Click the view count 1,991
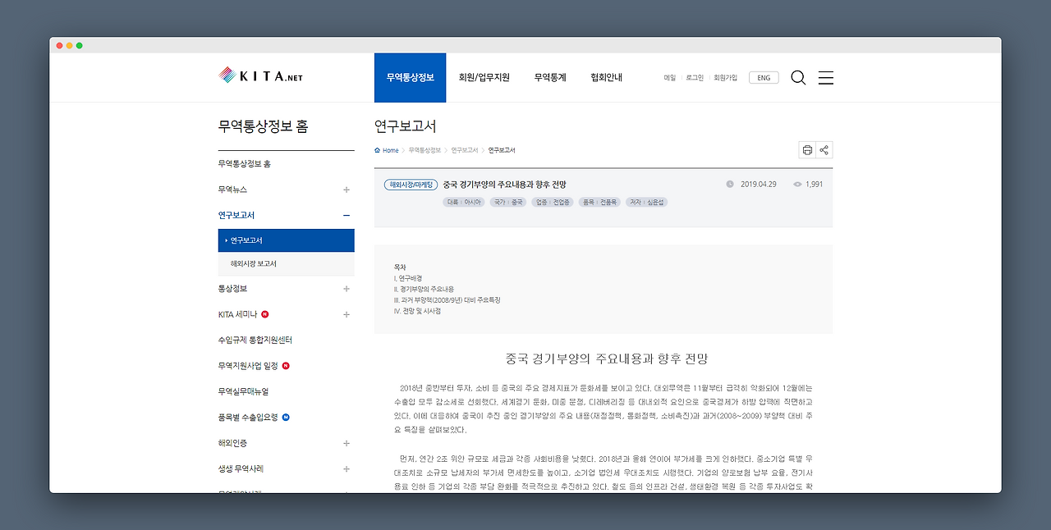1051x530 pixels. (x=815, y=185)
